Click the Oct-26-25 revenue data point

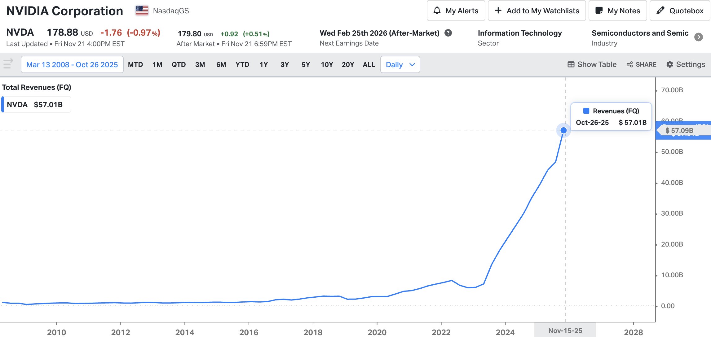point(563,130)
